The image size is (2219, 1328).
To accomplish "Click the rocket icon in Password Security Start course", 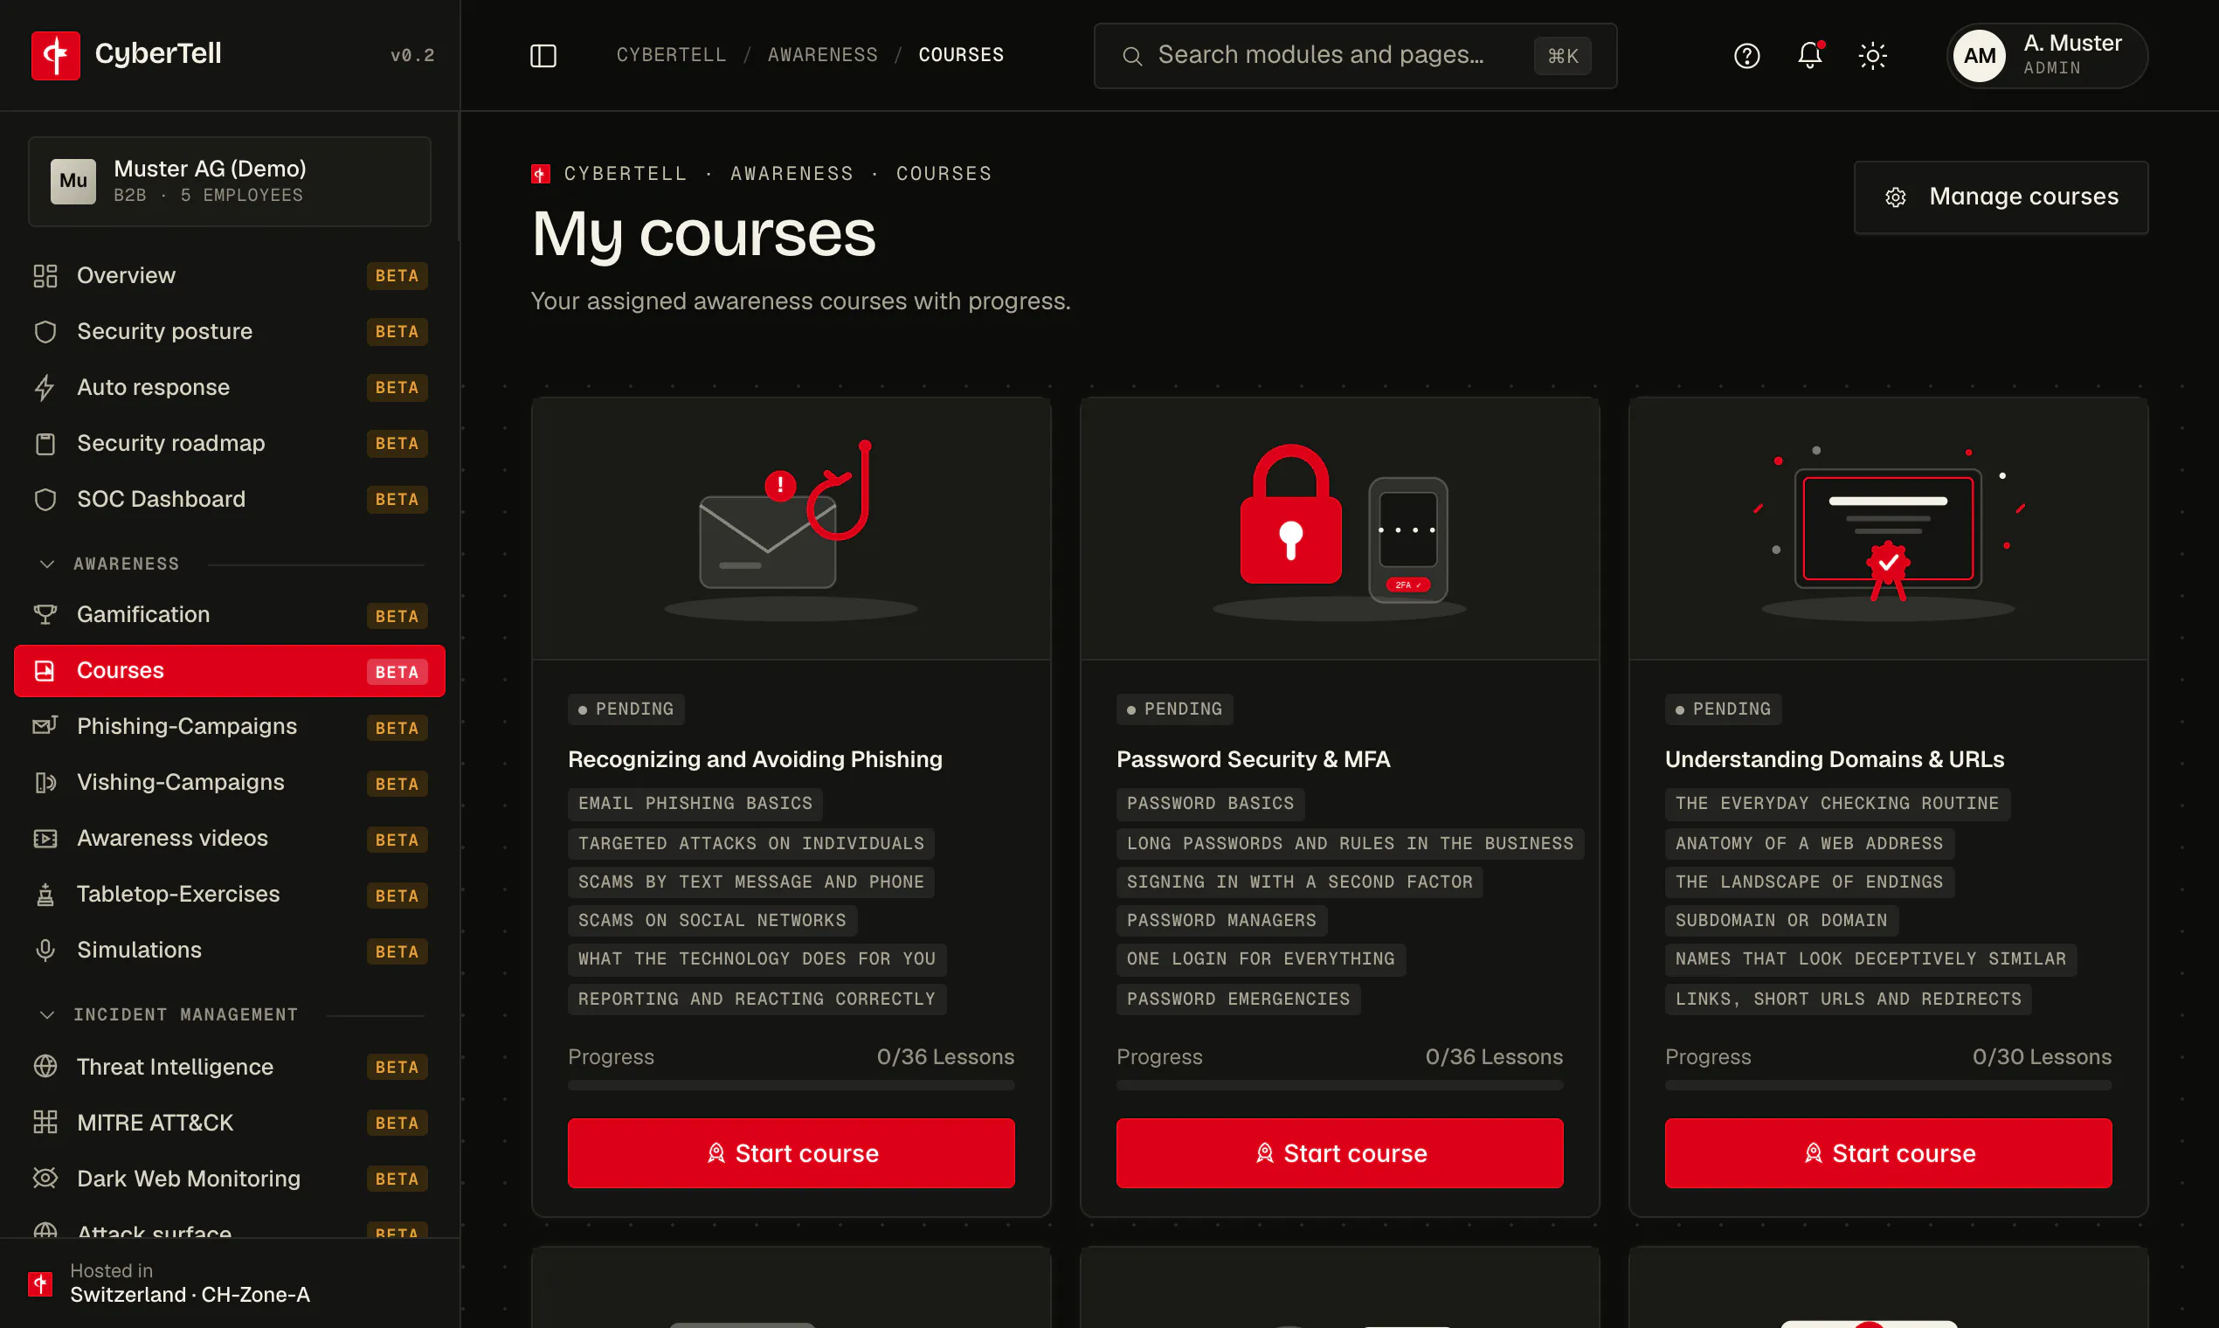I will [x=1264, y=1153].
